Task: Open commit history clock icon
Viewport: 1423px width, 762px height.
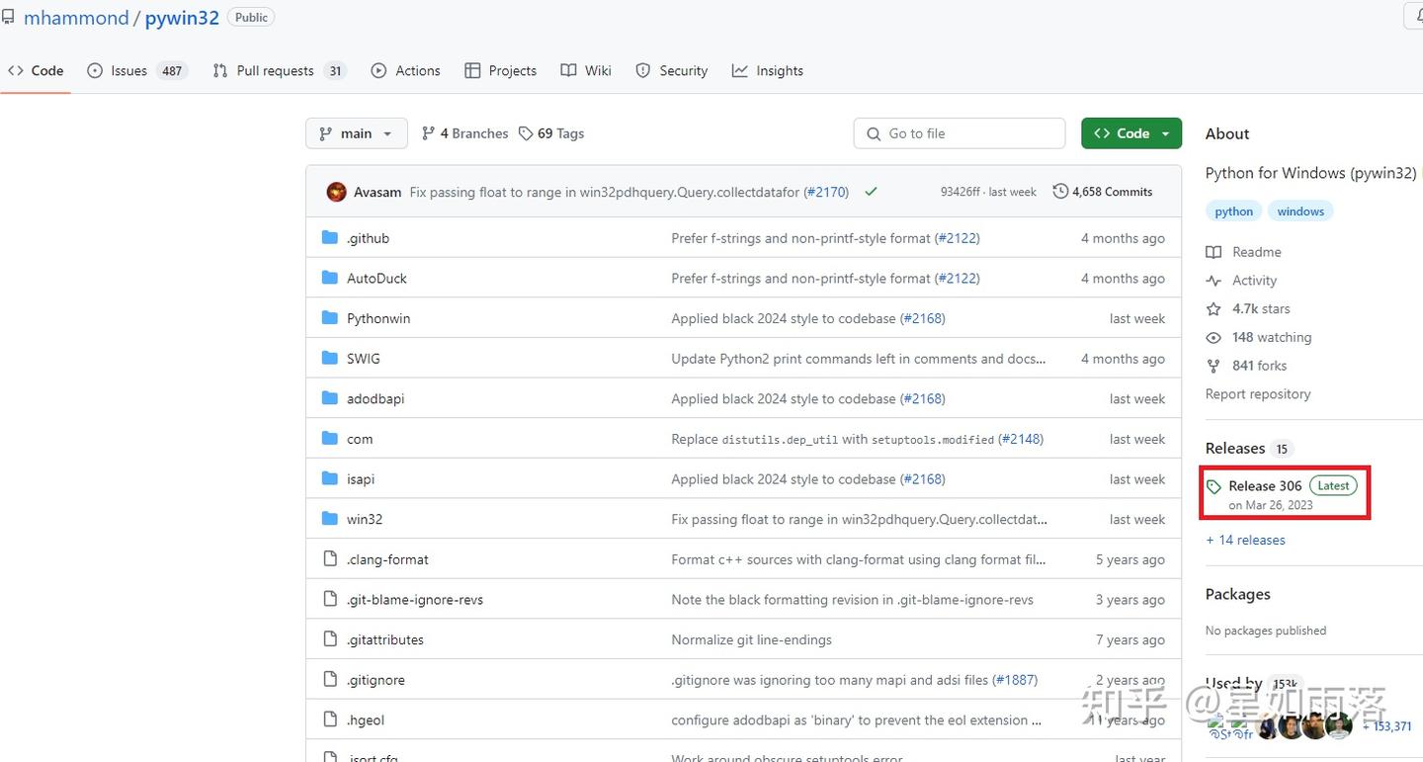Action: click(1060, 192)
